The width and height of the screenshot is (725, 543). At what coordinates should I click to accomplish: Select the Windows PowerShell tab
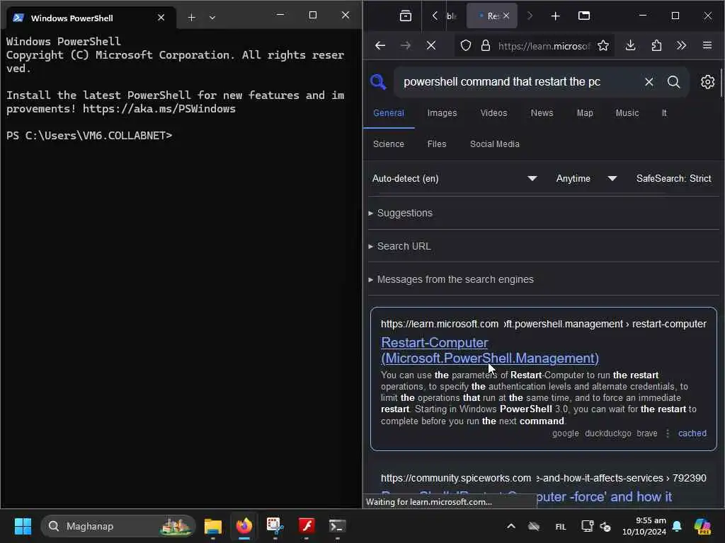point(90,18)
